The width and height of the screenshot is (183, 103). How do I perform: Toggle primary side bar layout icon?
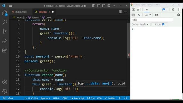coord(94,6)
